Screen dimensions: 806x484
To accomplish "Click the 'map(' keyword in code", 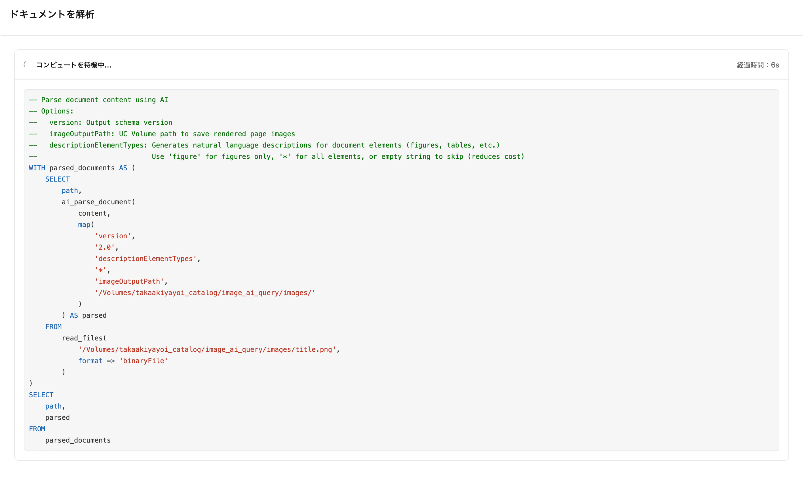I will tap(86, 225).
